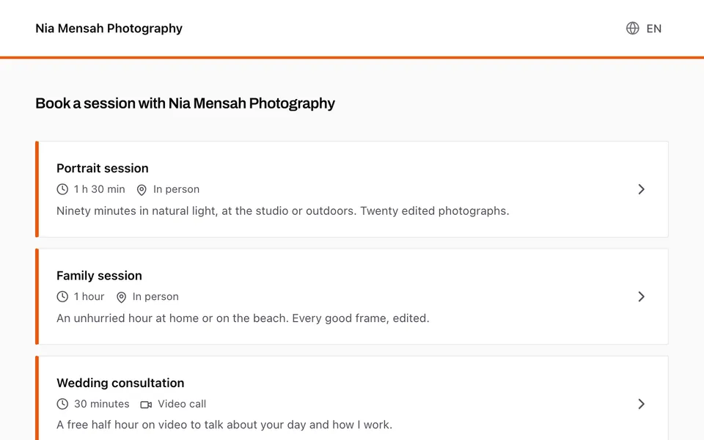This screenshot has height=440, width=704.
Task: Open the Family session chevron arrow
Action: [x=641, y=297]
